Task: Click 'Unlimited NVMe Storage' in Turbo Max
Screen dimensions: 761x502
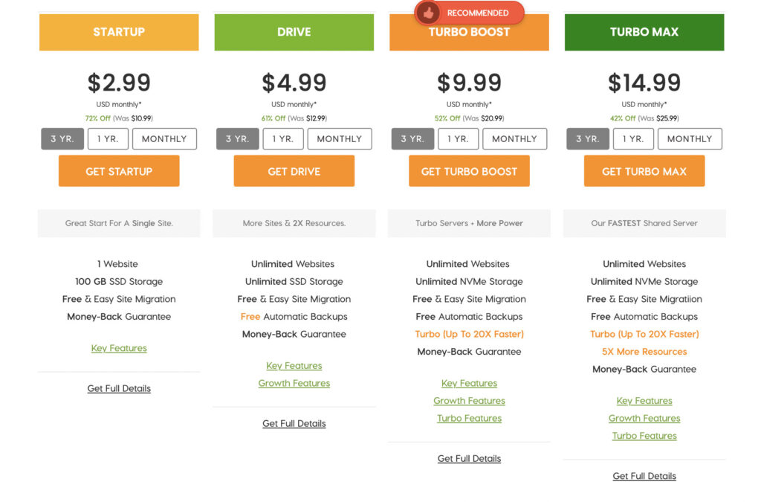Action: pos(644,282)
